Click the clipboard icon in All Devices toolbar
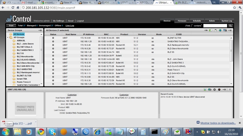Screen dimensions: 243x136 (x=215, y=31)
